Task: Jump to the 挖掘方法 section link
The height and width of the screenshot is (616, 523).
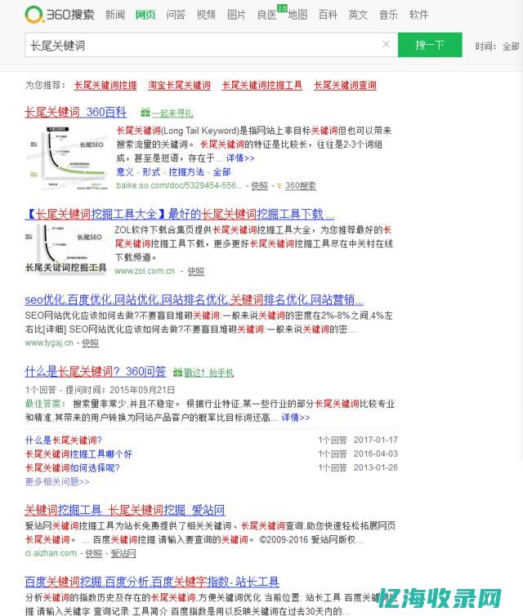Action: tap(186, 172)
